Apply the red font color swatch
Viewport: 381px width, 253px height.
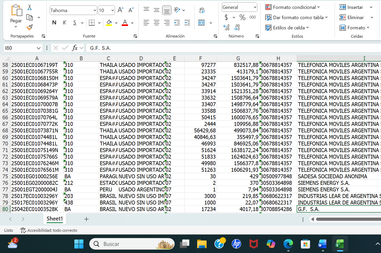(x=125, y=23)
